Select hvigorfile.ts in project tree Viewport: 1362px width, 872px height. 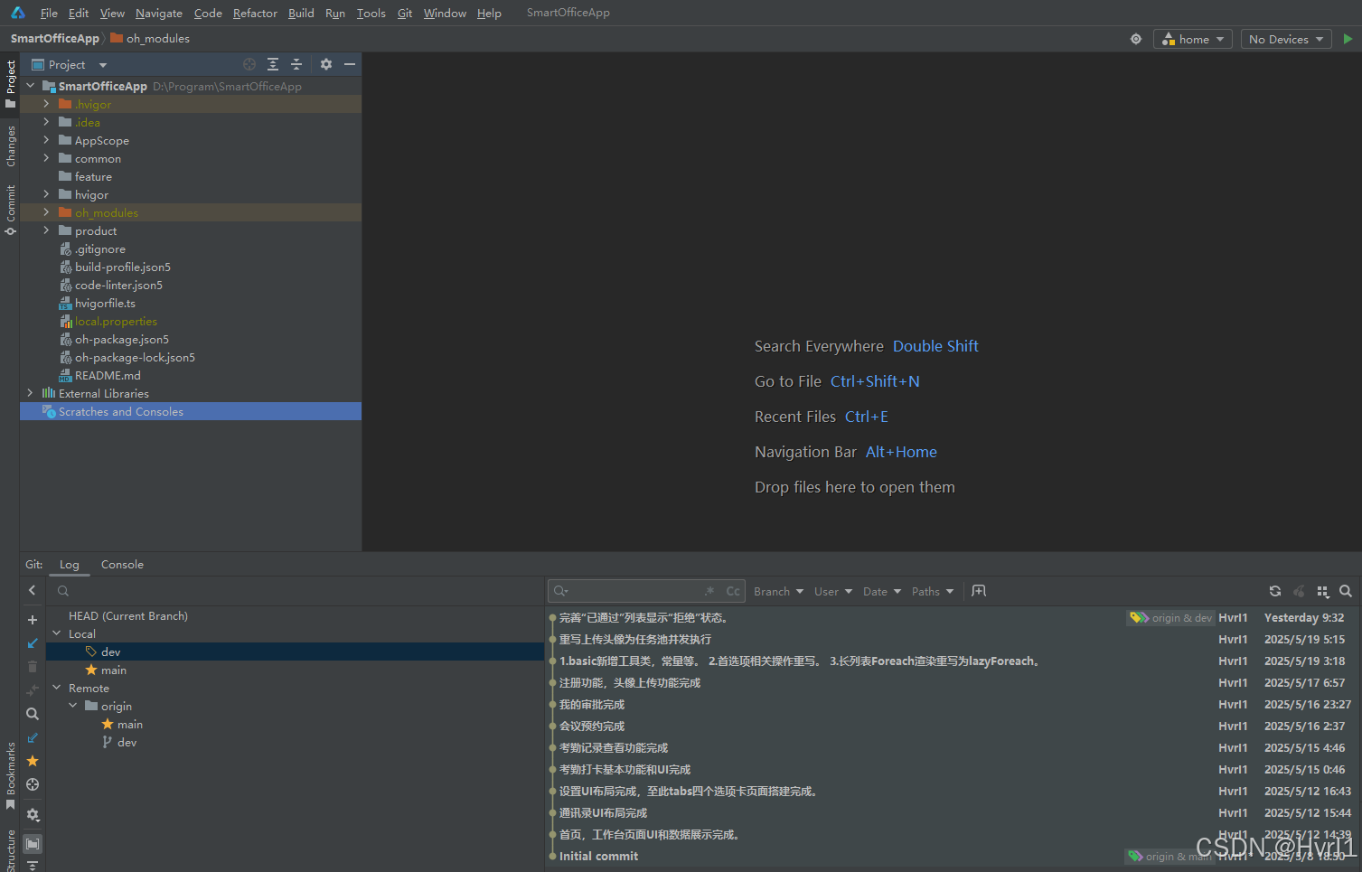click(105, 303)
